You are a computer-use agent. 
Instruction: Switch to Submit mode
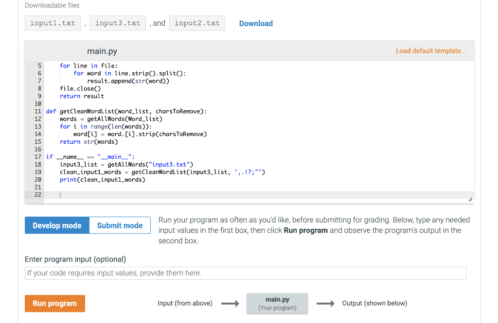pyautogui.click(x=120, y=225)
